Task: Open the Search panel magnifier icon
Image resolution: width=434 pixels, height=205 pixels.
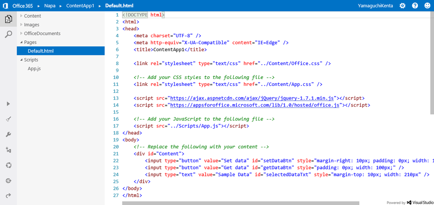Action: [x=8, y=34]
